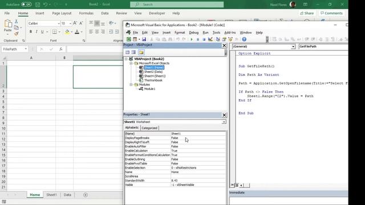
Task: Open the Excel Insert ribbon tab
Action: pos(39,13)
